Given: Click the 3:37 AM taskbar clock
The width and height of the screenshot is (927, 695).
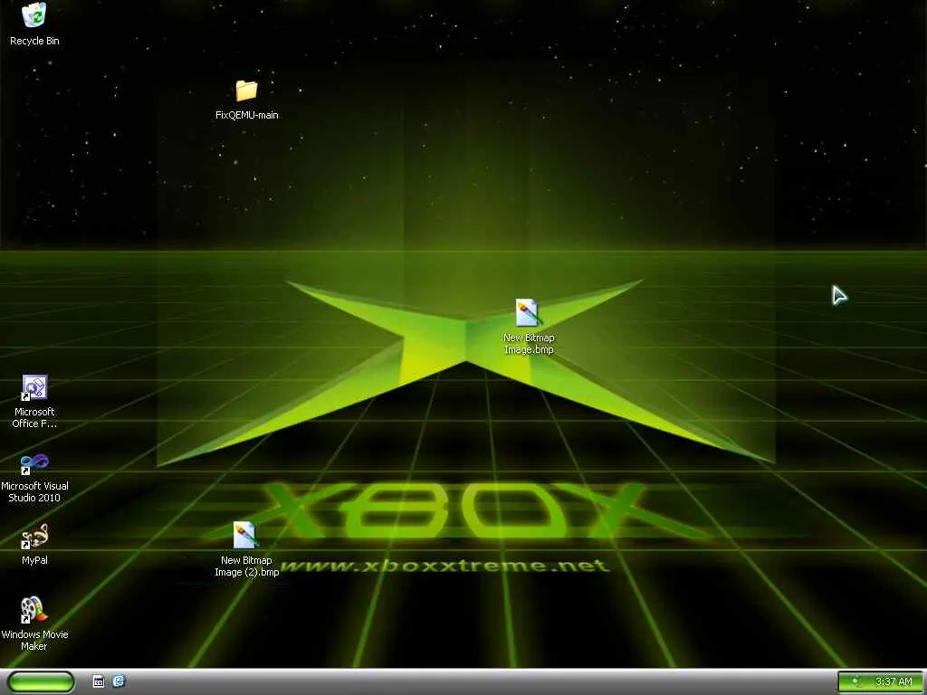Looking at the screenshot, I should click(x=894, y=682).
